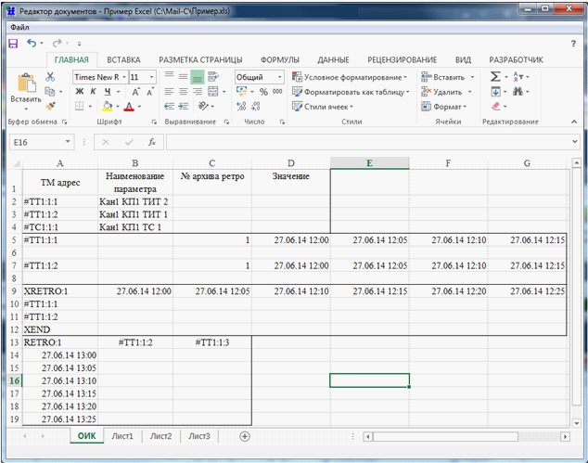Image resolution: width=588 pixels, height=463 pixels.
Task: Click the Cut scissors icon
Action: (51, 77)
